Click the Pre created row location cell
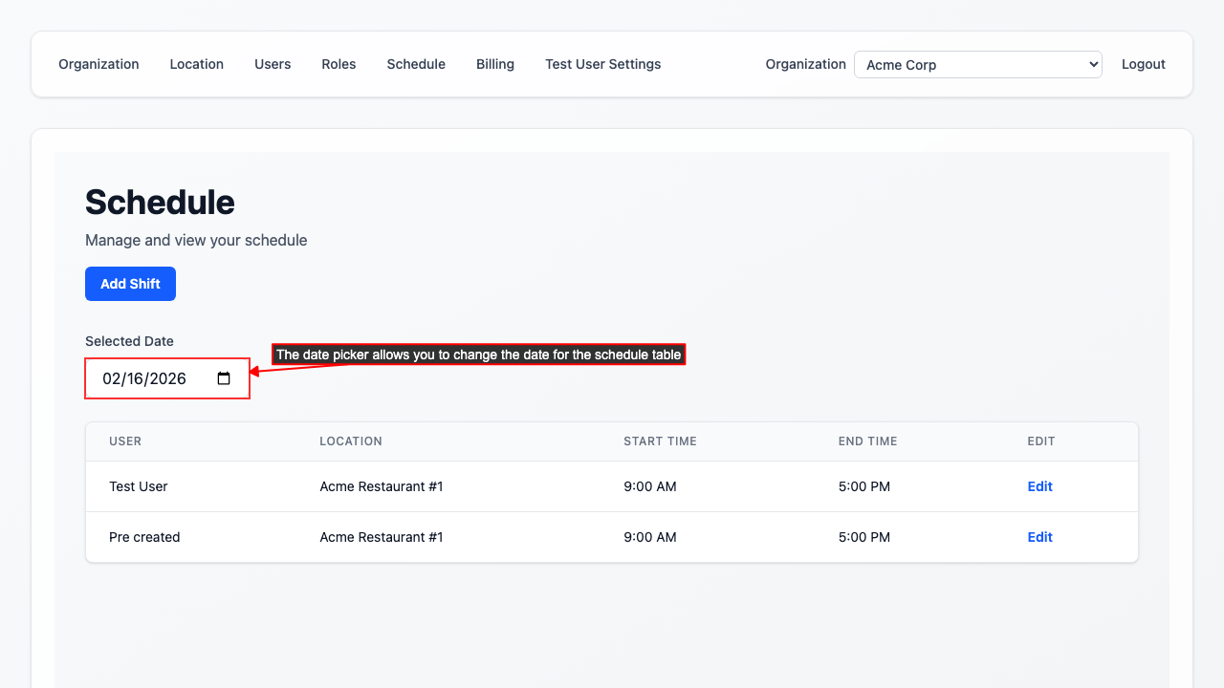Viewport: 1224px width, 688px height. coord(382,537)
